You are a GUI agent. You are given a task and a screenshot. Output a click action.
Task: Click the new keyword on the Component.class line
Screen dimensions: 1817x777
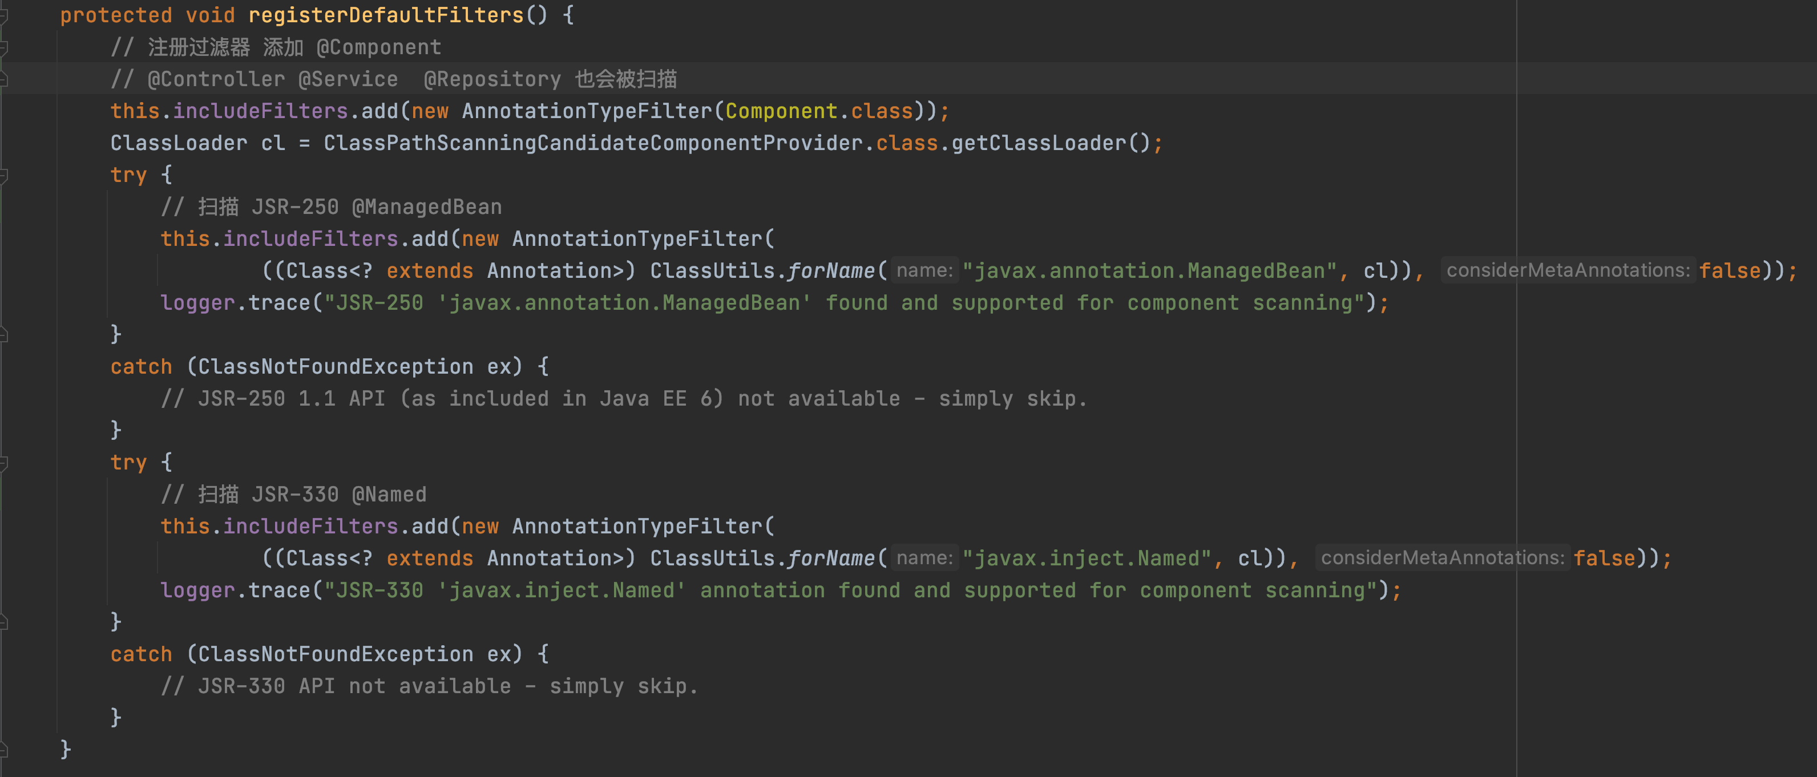(x=430, y=111)
